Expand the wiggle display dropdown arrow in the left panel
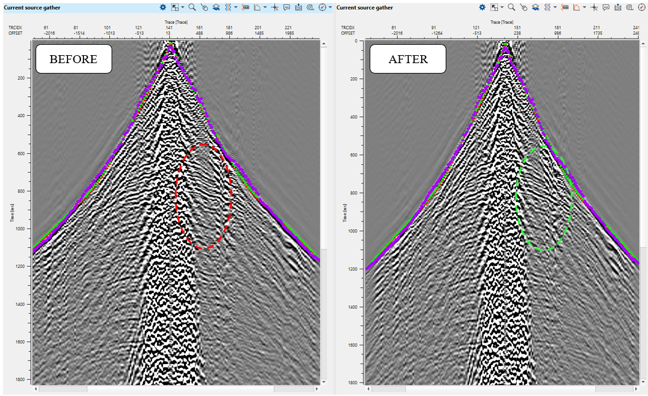The height and width of the screenshot is (396, 648). [235, 7]
